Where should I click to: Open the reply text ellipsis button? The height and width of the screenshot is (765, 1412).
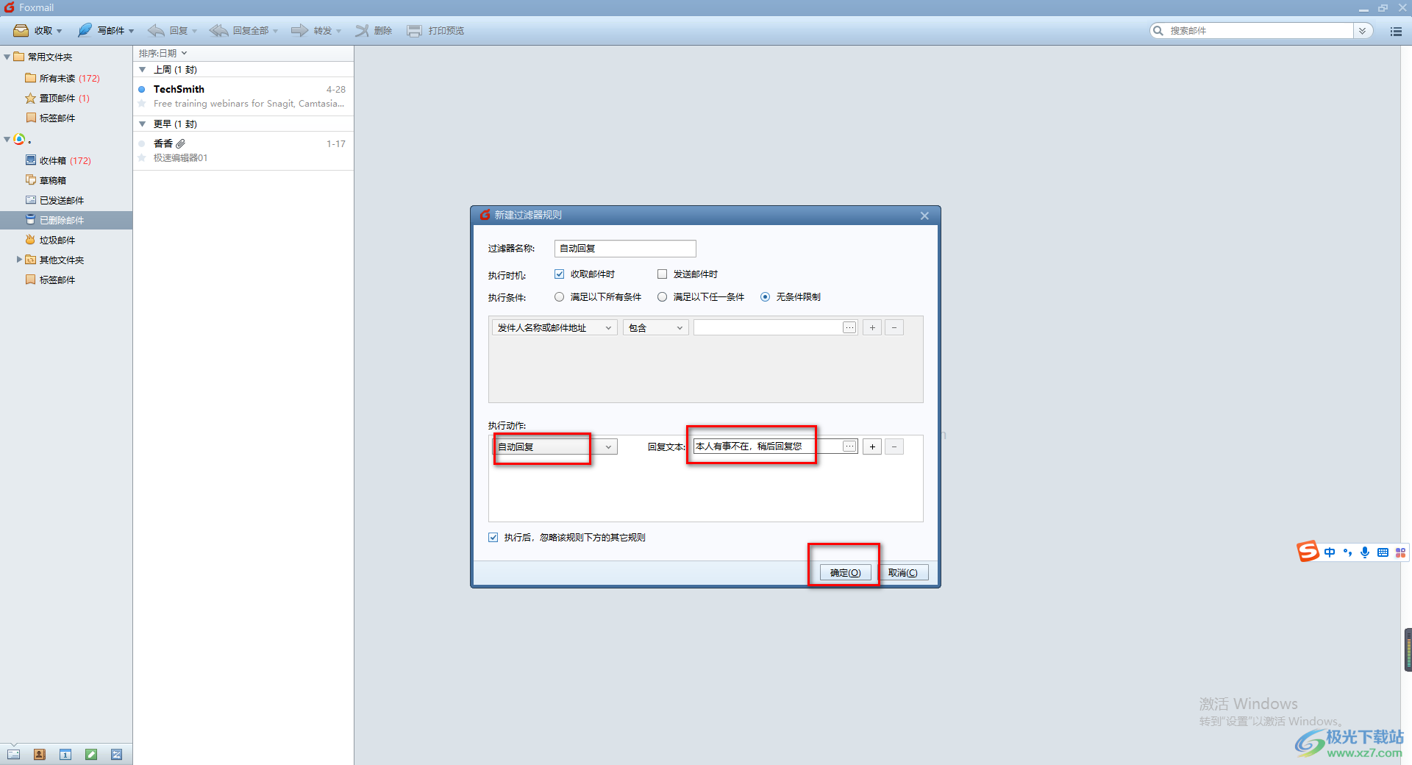[849, 446]
